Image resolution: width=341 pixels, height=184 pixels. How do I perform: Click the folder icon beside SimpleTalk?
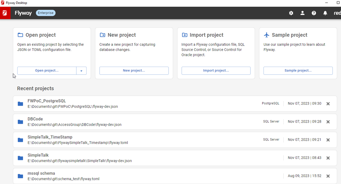click(20, 158)
